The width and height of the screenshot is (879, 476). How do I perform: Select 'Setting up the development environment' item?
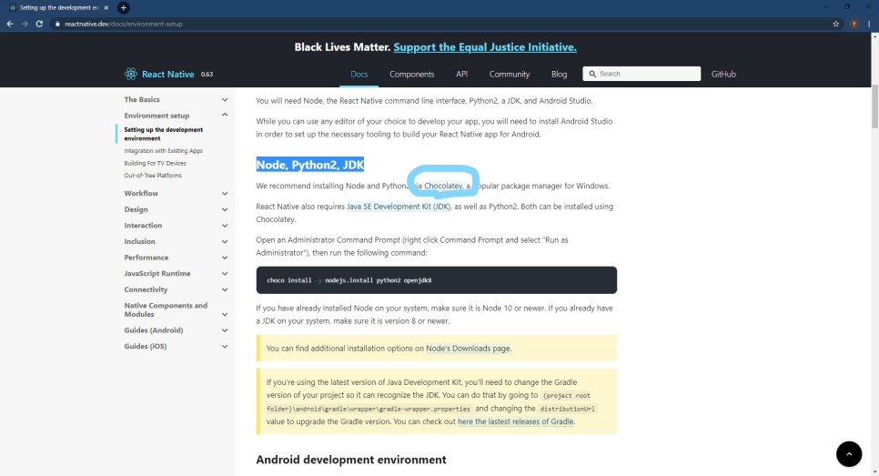coord(163,134)
